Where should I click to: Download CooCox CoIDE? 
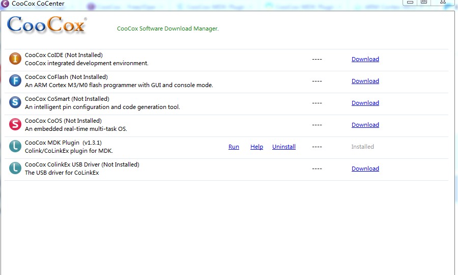(x=365, y=59)
